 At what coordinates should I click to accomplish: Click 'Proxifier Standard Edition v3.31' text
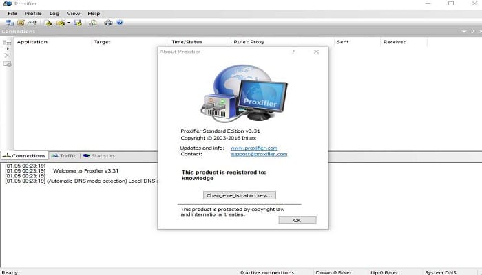point(220,131)
